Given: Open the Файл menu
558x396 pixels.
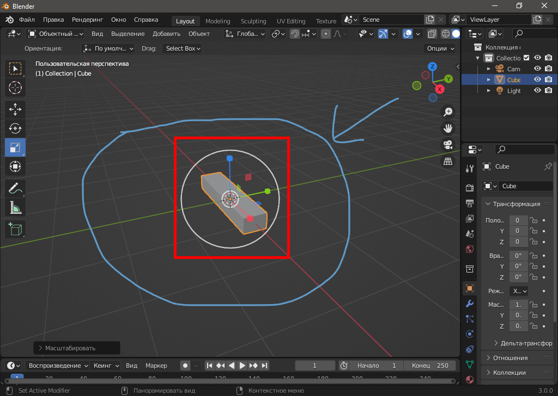Looking at the screenshot, I should pyautogui.click(x=27, y=20).
